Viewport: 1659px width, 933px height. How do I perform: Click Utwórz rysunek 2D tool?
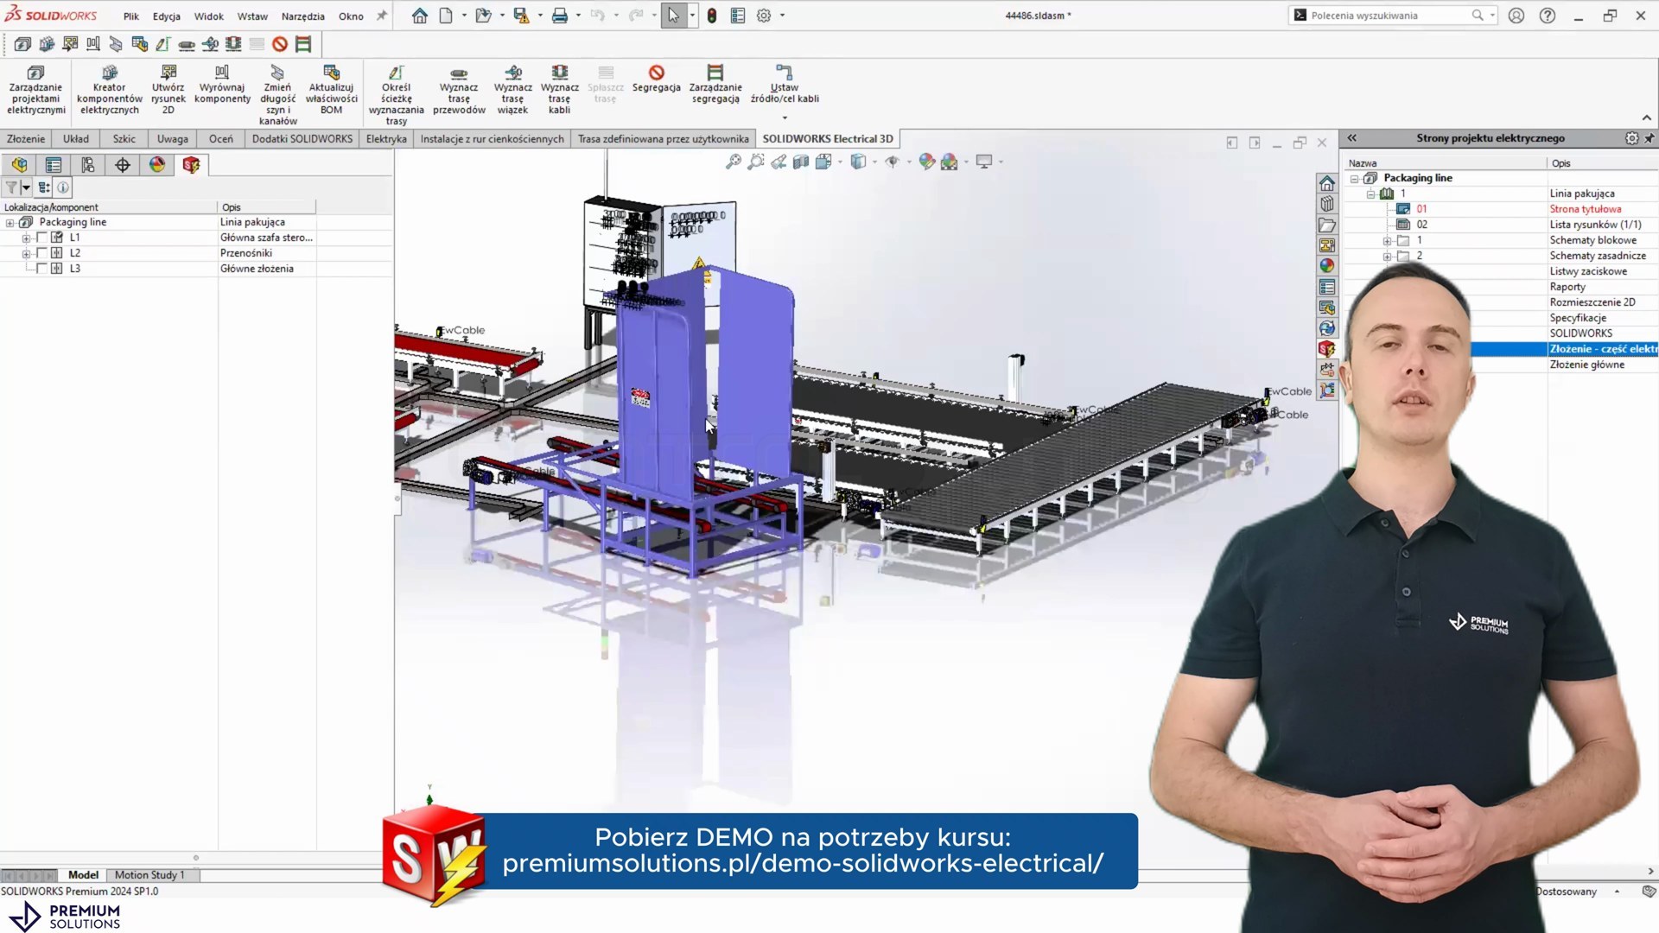pyautogui.click(x=168, y=89)
